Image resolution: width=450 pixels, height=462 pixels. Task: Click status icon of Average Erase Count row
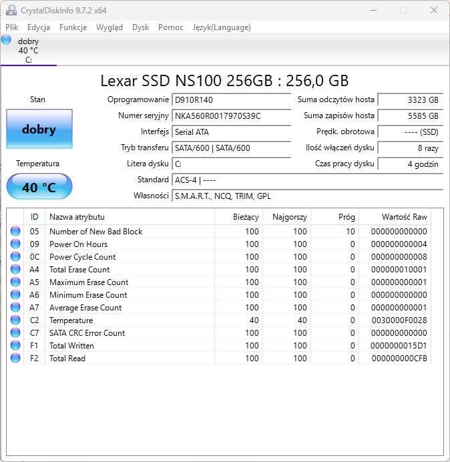pos(15,307)
